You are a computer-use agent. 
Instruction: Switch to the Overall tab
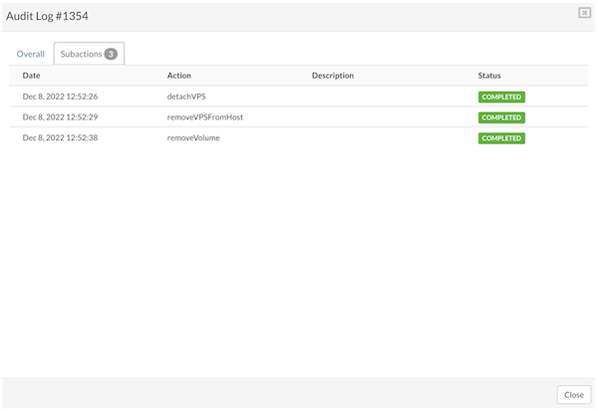30,54
